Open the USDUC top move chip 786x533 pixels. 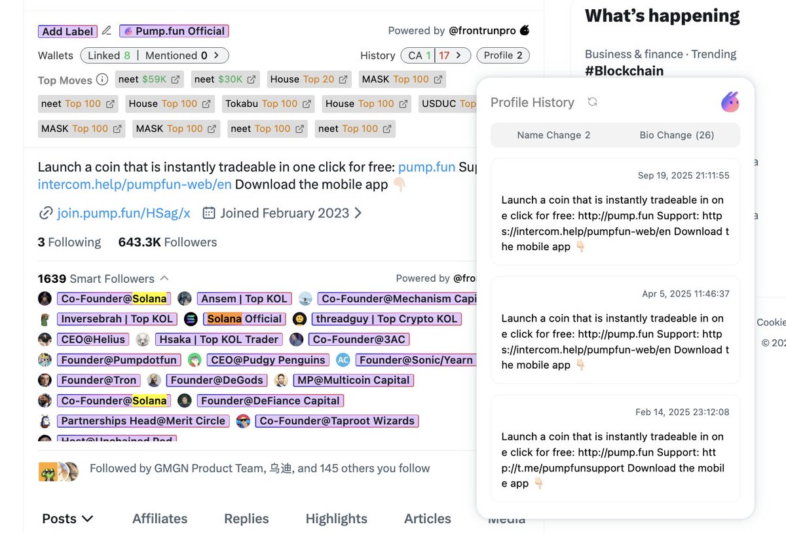447,103
